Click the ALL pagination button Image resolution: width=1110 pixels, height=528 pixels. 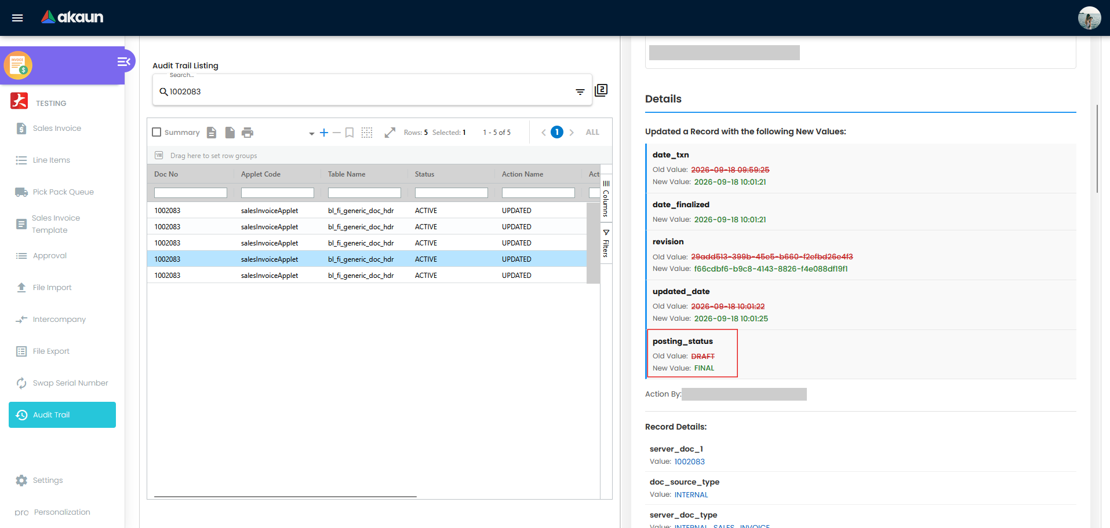(592, 133)
